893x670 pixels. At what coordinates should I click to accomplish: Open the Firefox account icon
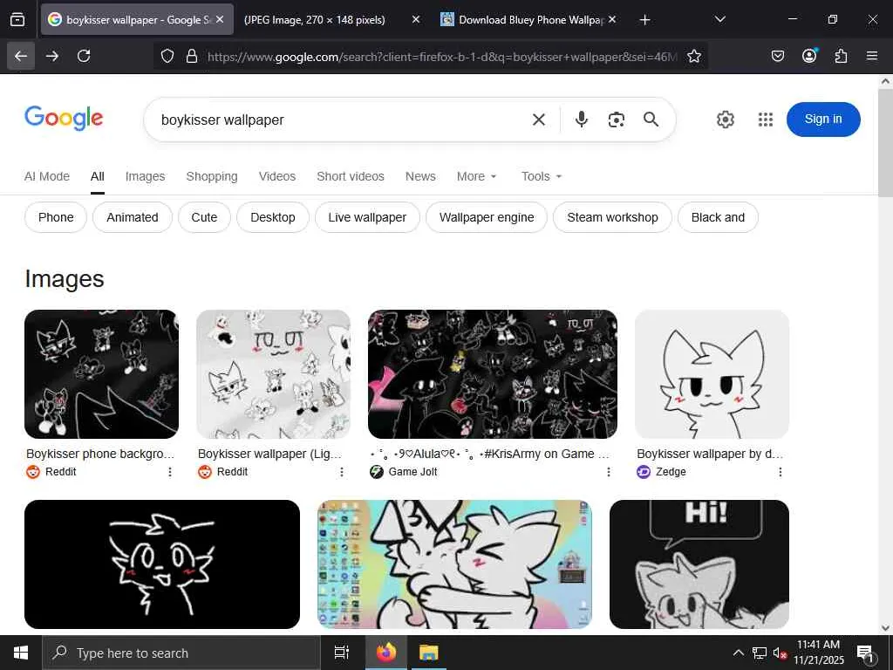click(x=809, y=55)
